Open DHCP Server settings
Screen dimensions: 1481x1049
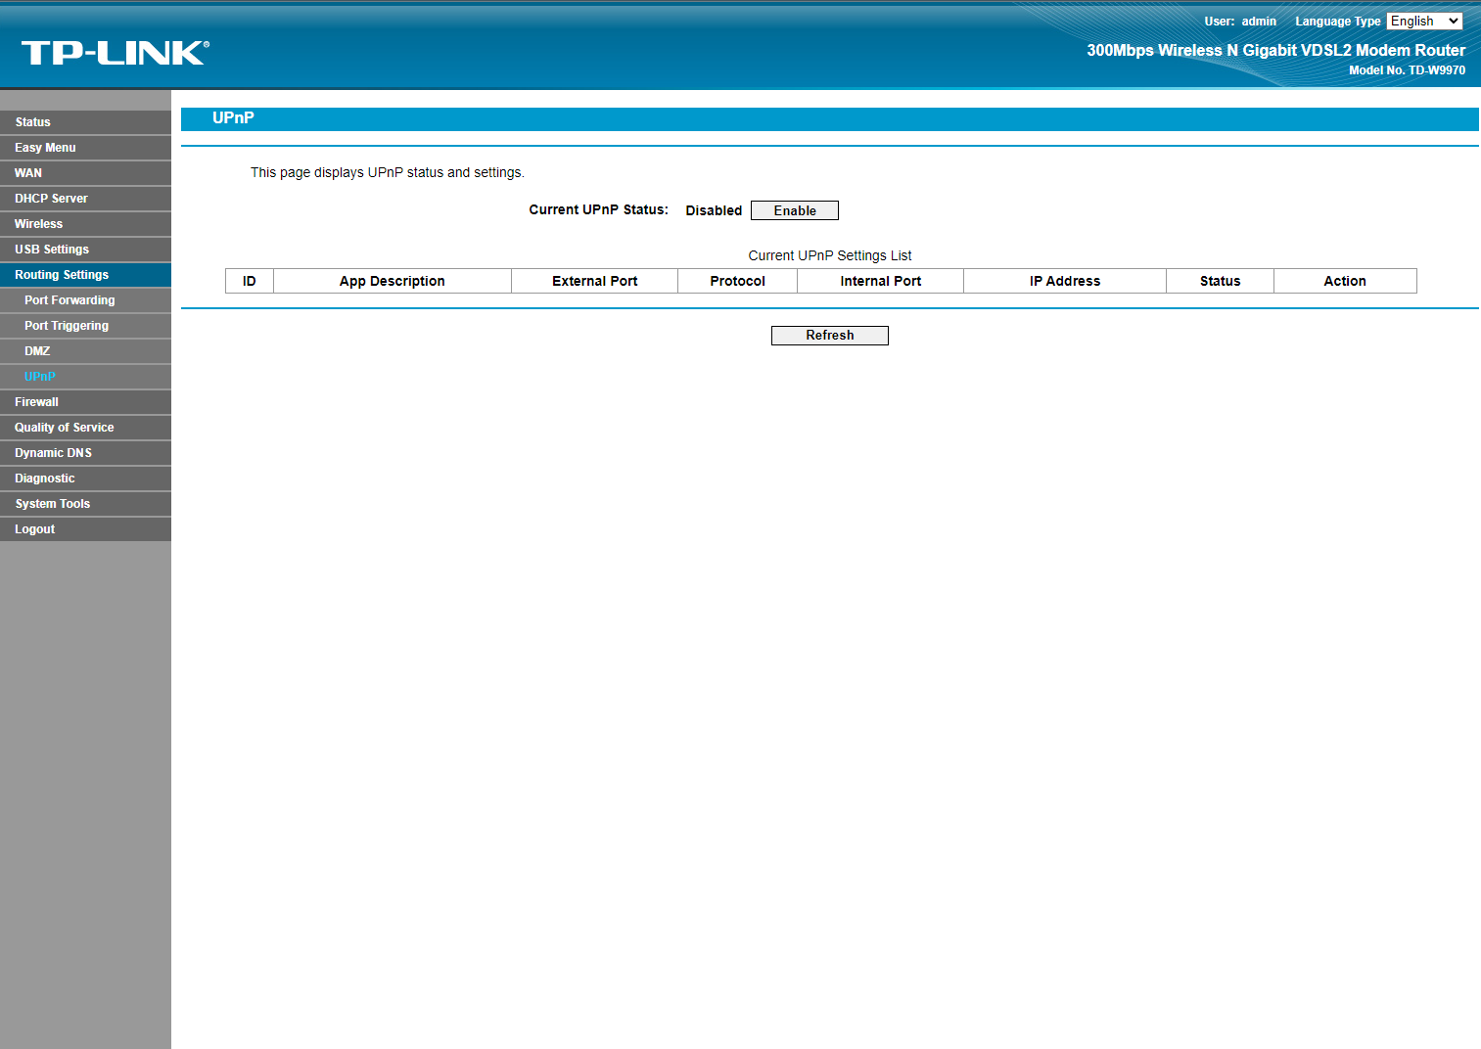pyautogui.click(x=51, y=198)
